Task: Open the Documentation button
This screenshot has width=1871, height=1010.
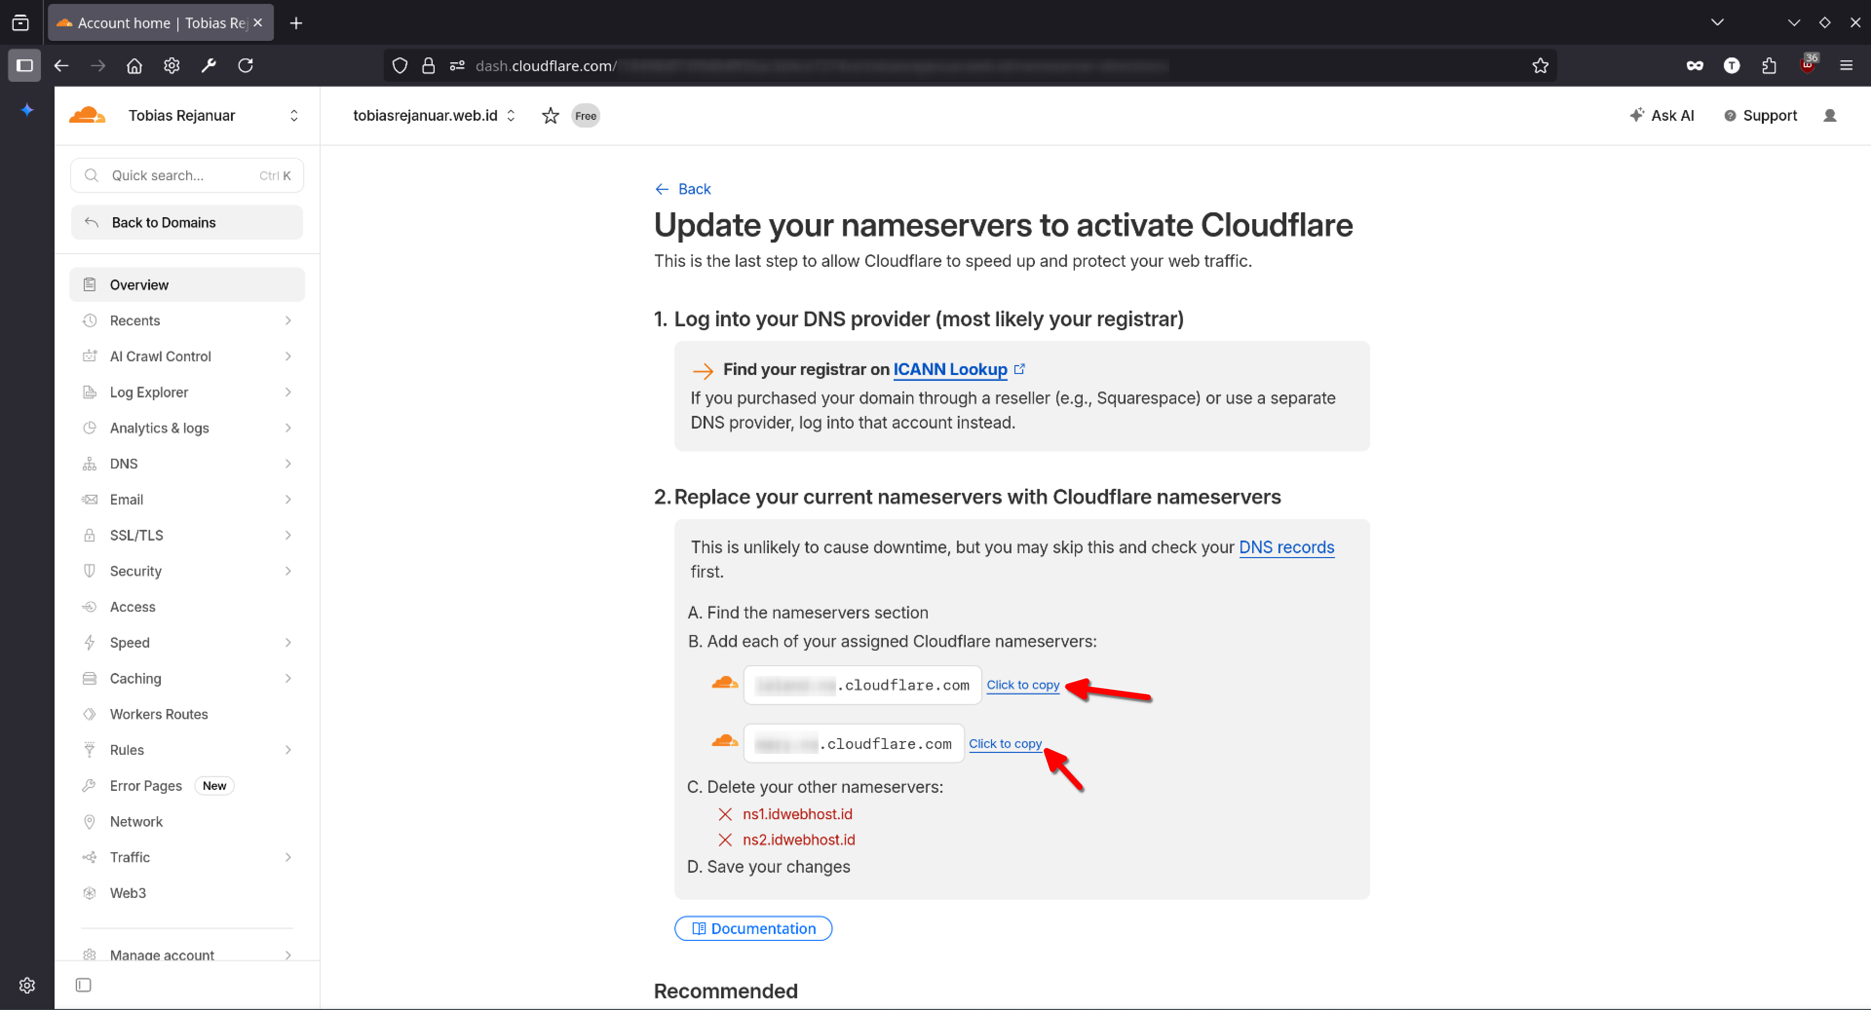Action: point(752,928)
